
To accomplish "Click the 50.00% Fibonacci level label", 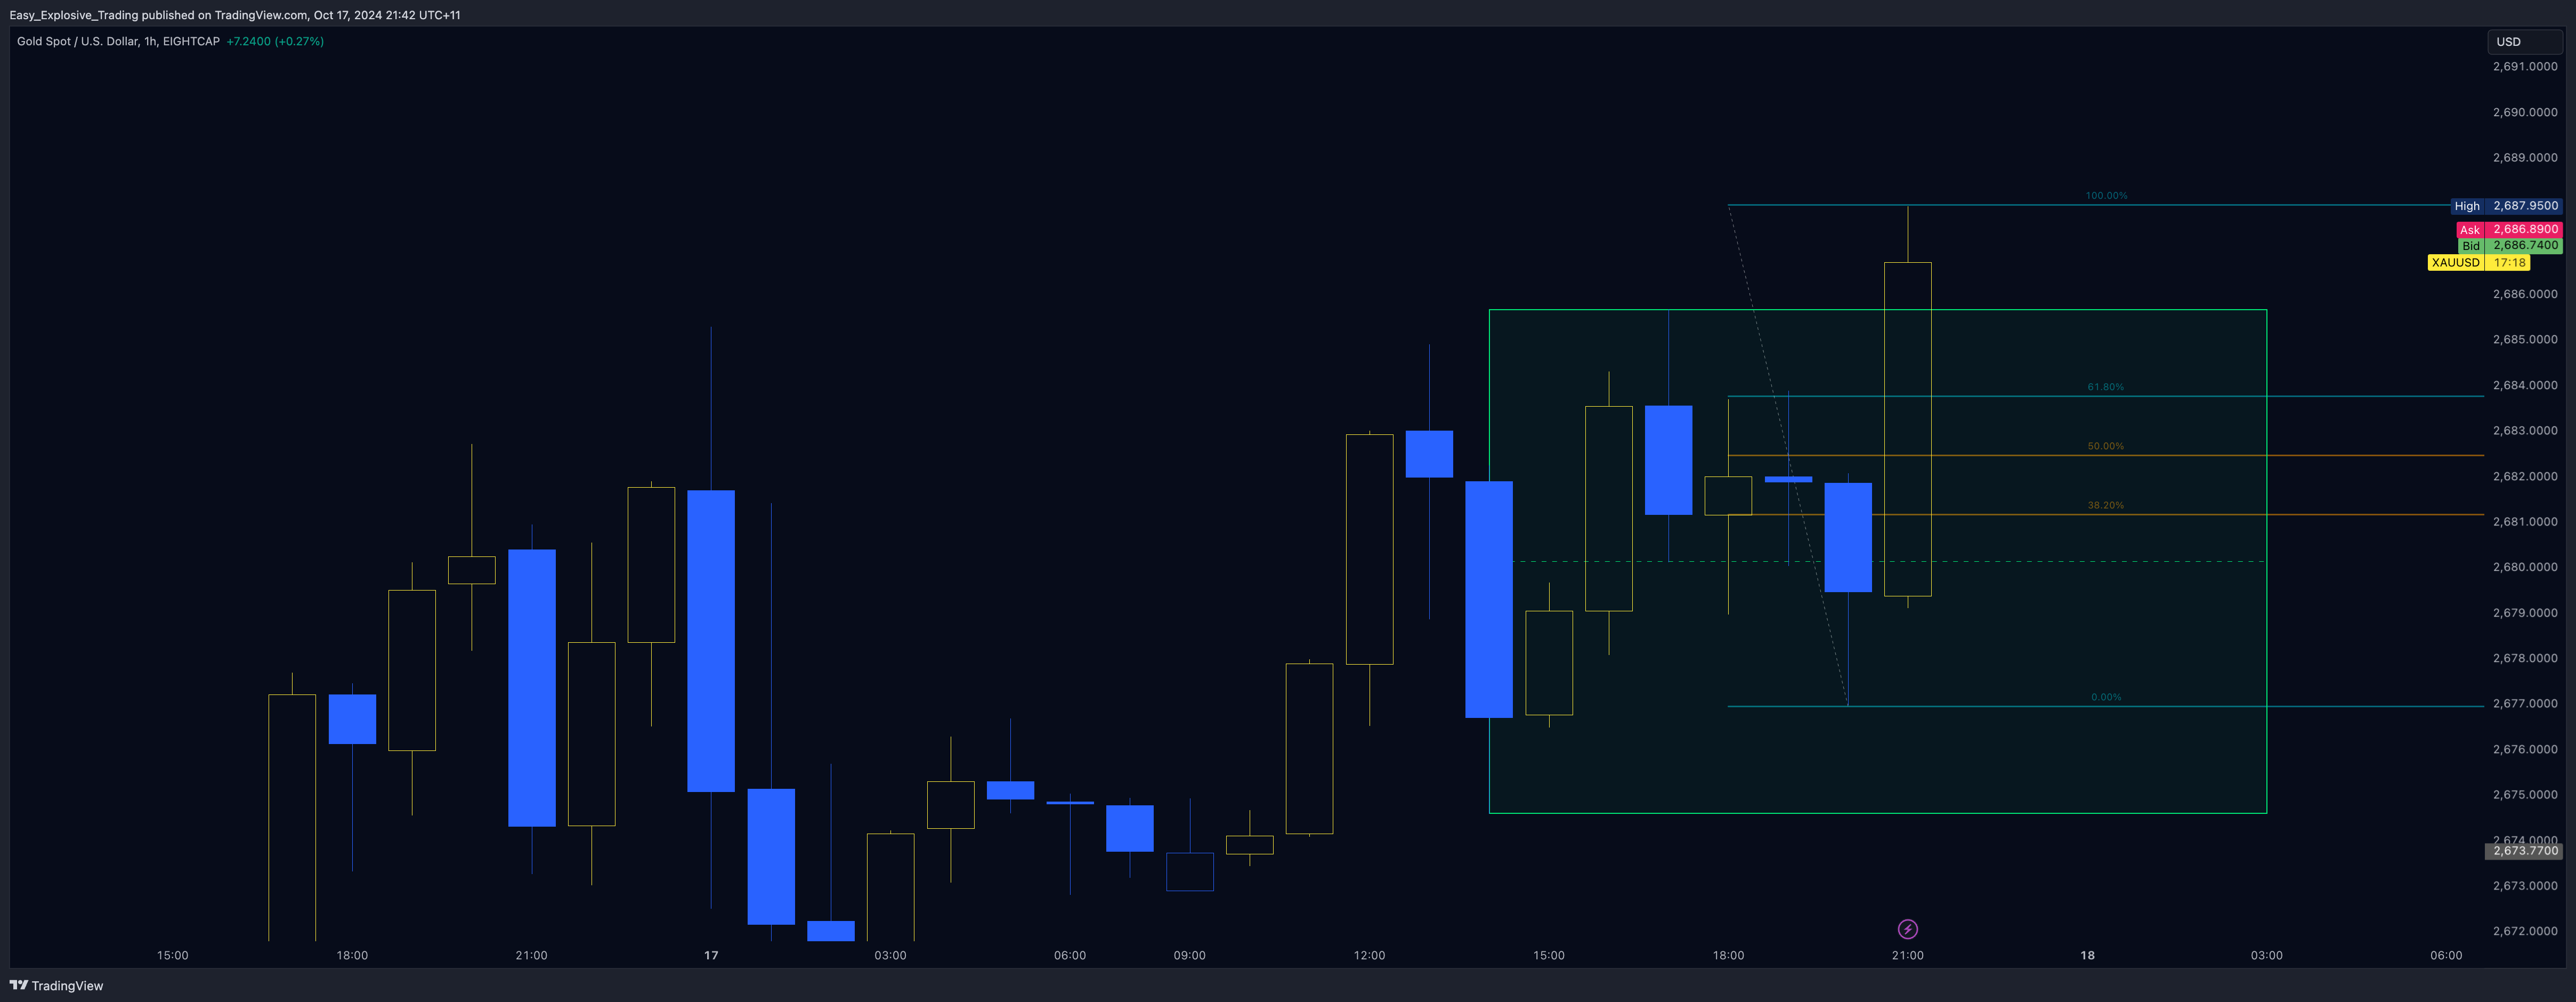I will click(x=2106, y=446).
